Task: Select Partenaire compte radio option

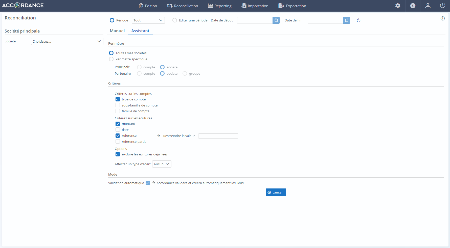Action: 139,73
